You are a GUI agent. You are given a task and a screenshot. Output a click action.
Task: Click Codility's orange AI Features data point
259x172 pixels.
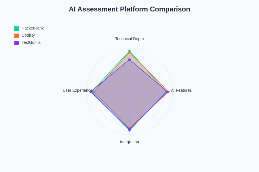(168, 92)
